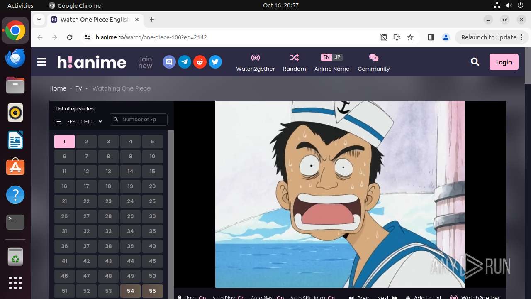Click Join now link

pyautogui.click(x=145, y=62)
